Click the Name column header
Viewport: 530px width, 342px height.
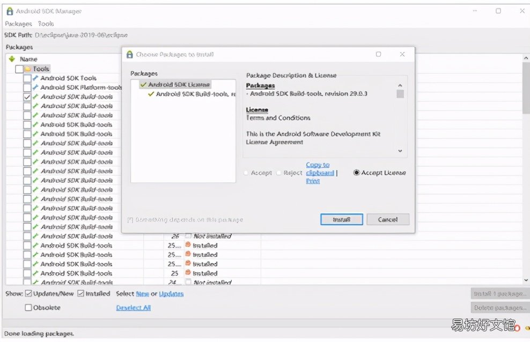28,59
